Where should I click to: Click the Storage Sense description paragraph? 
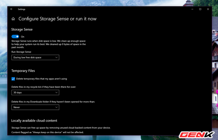tap(48, 44)
